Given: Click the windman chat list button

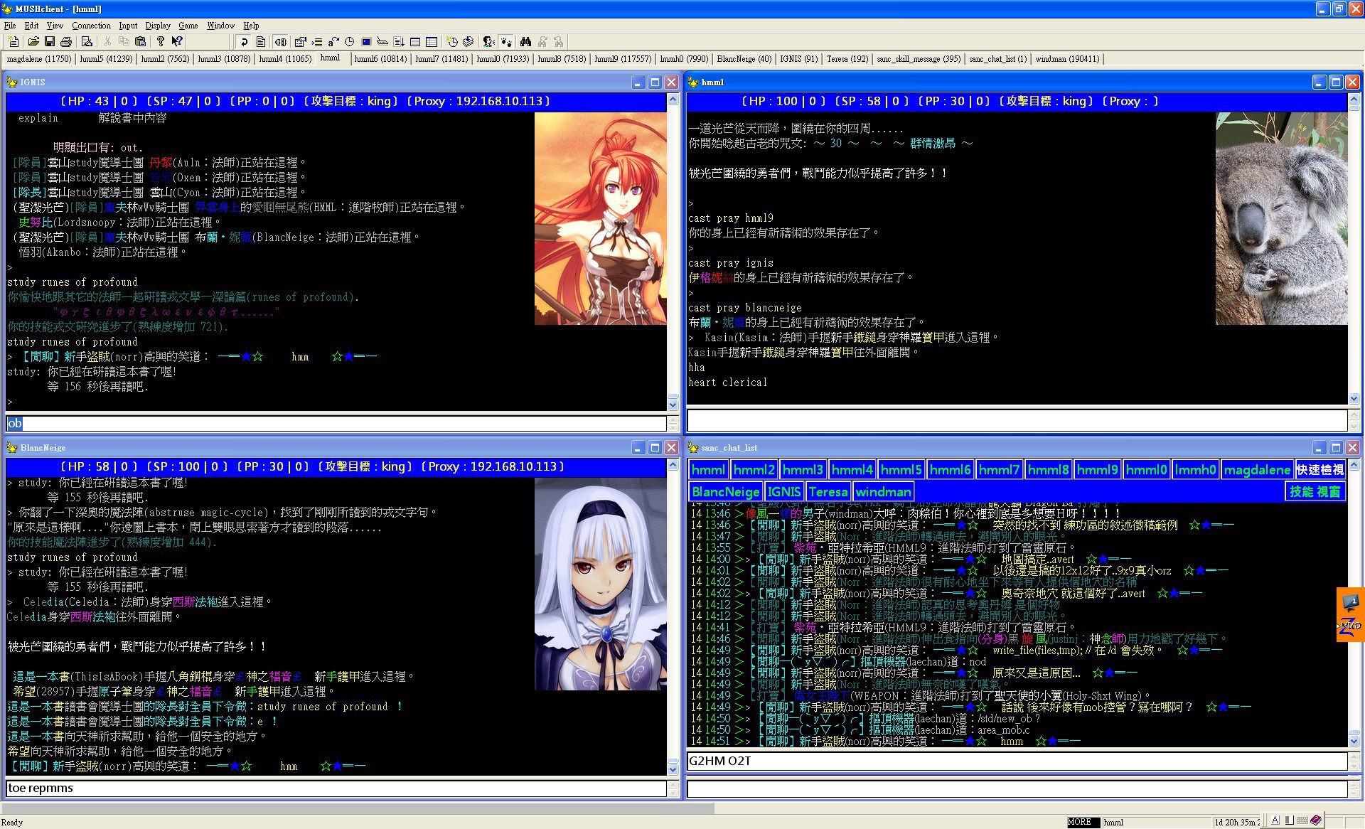Looking at the screenshot, I should tap(883, 492).
